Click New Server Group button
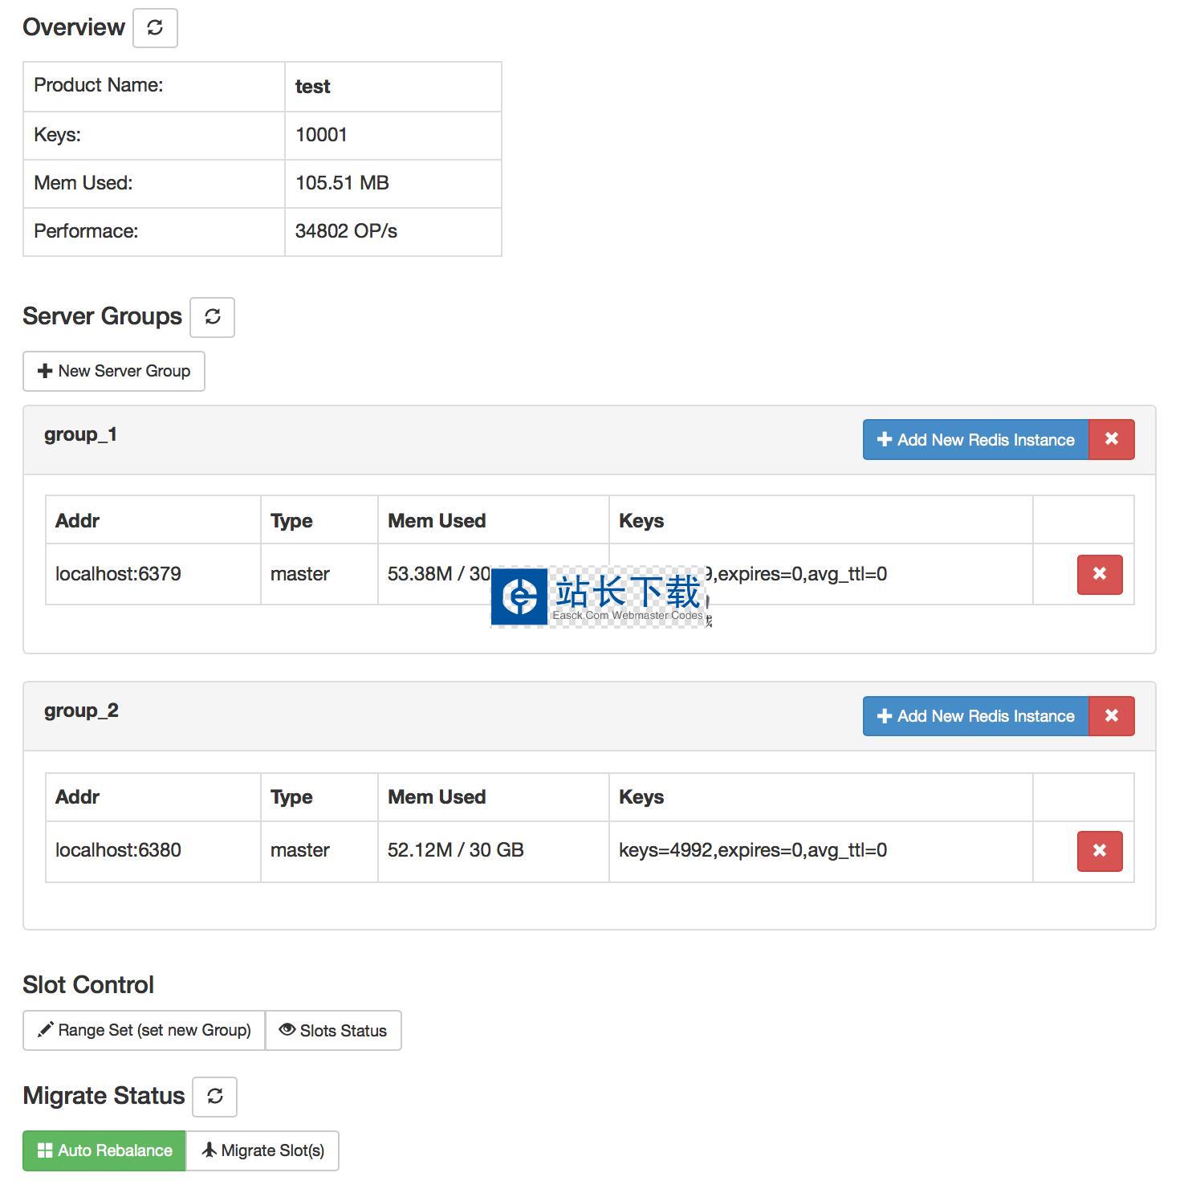 (x=114, y=371)
